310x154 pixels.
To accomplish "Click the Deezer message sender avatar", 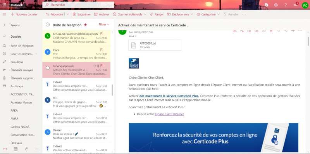I will coord(47,132).
